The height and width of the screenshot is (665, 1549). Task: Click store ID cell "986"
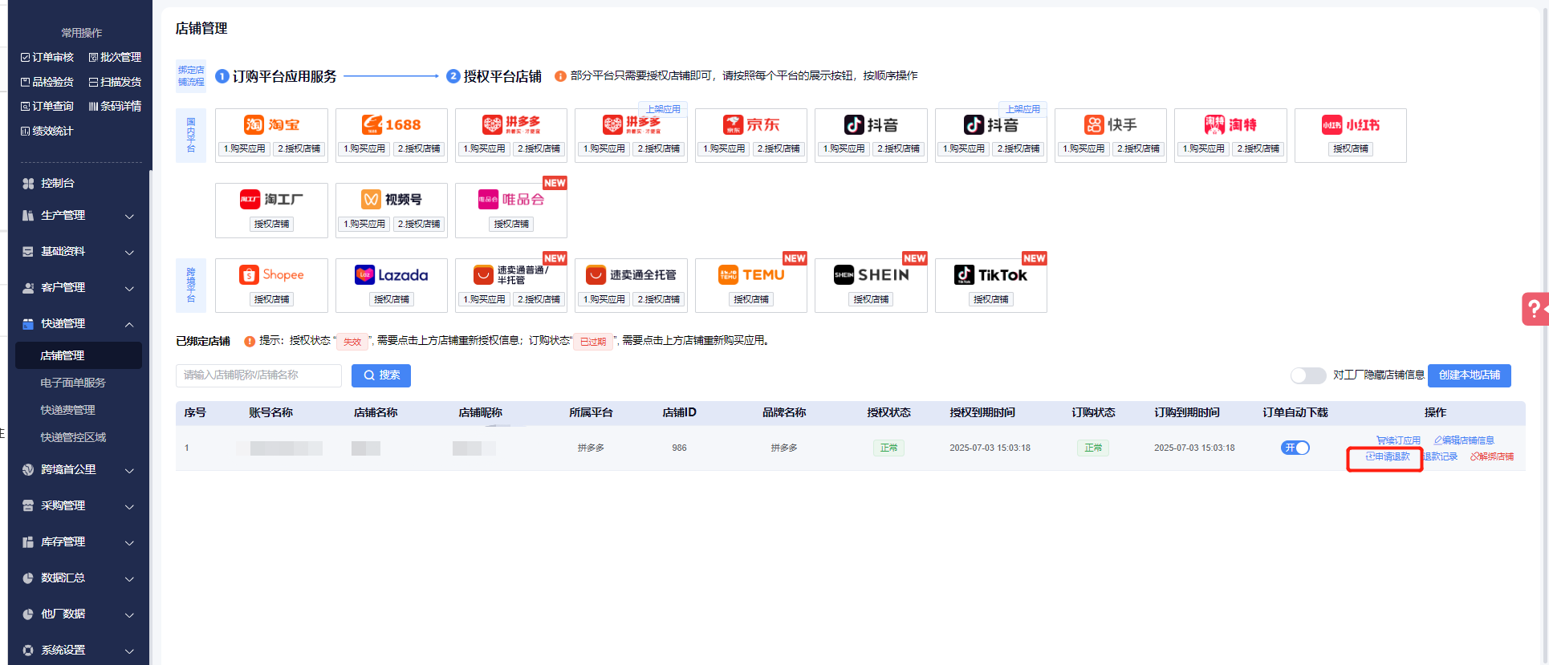pyautogui.click(x=679, y=448)
